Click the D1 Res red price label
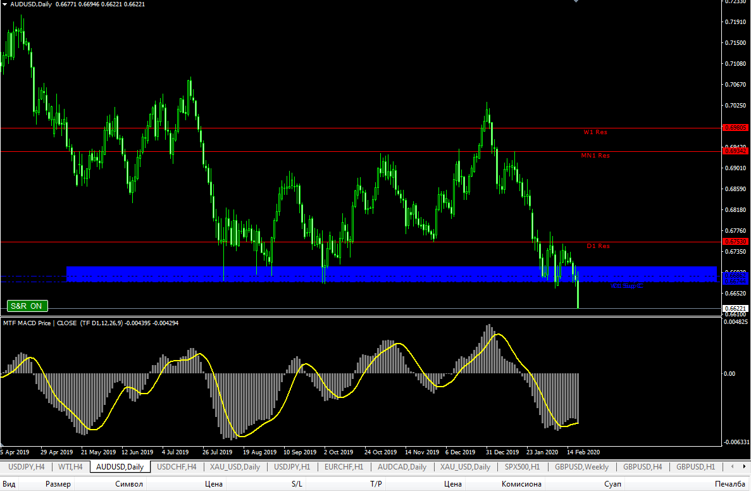751x491 pixels. tap(735, 242)
